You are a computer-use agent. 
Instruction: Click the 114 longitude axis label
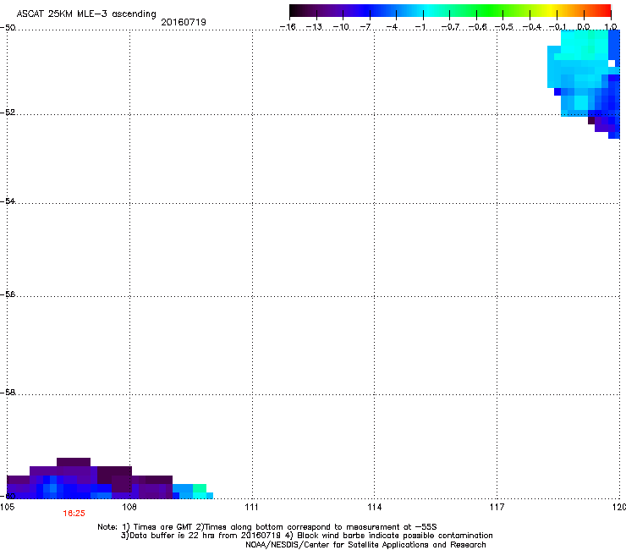click(375, 507)
